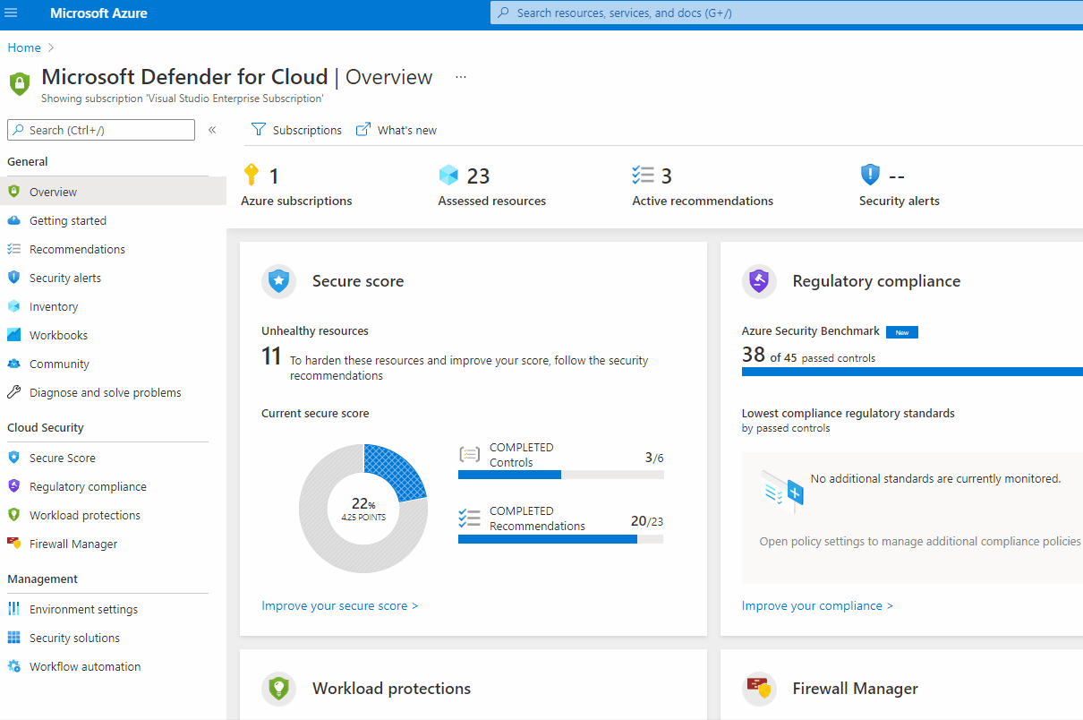This screenshot has height=720, width=1083.
Task: Click the Secure Score sidebar shield icon
Action: click(13, 458)
